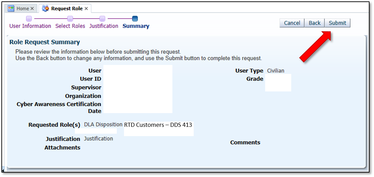Click the Request Role tab icon
The width and height of the screenshot is (374, 177).
coord(45,9)
